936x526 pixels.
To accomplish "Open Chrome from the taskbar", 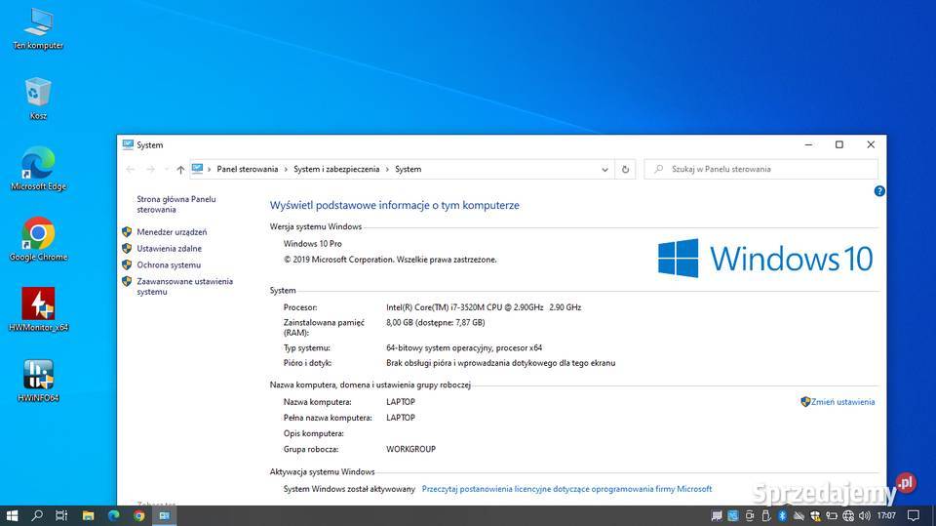I will point(139,515).
